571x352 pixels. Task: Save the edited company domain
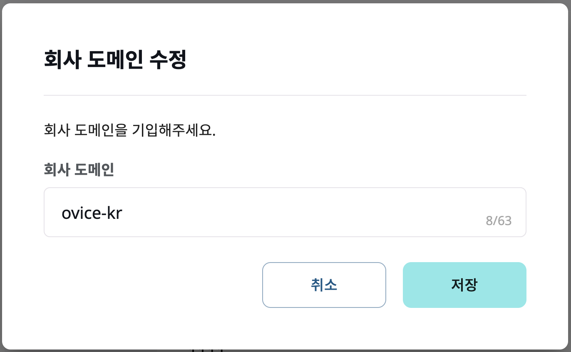click(464, 285)
